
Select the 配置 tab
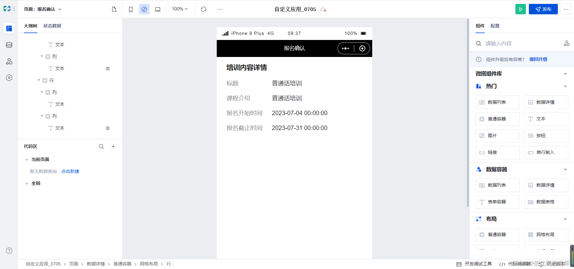495,26
